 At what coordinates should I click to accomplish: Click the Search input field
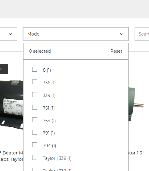(142, 34)
